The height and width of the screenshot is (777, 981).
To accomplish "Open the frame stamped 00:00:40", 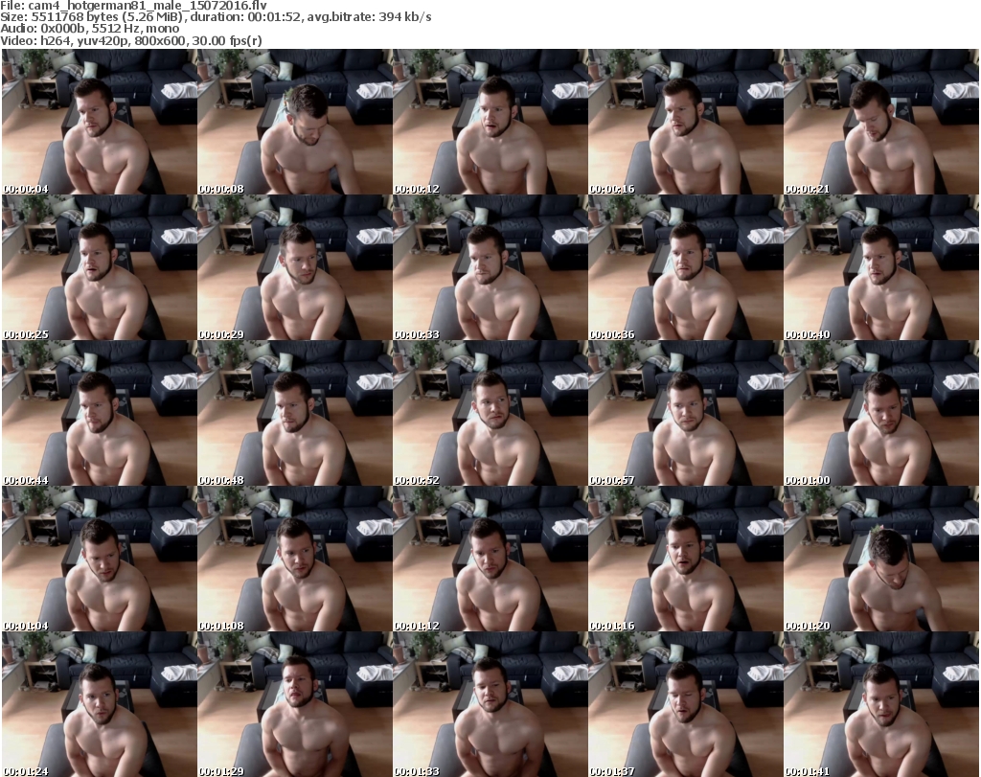I will click(880, 267).
